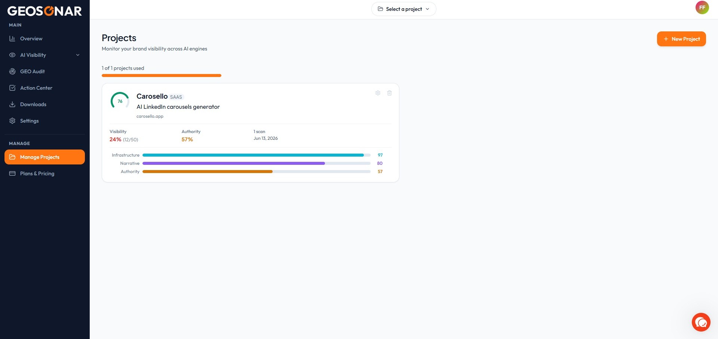Screen dimensions: 718x339
Task: Click the Projects page heading
Action: pyautogui.click(x=119, y=38)
